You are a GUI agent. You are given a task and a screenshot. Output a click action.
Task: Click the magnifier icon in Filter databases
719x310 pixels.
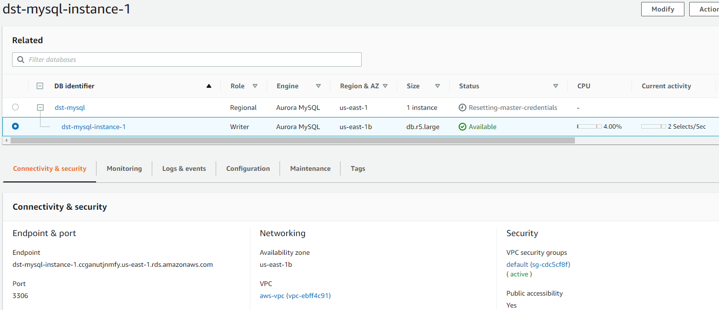[21, 60]
